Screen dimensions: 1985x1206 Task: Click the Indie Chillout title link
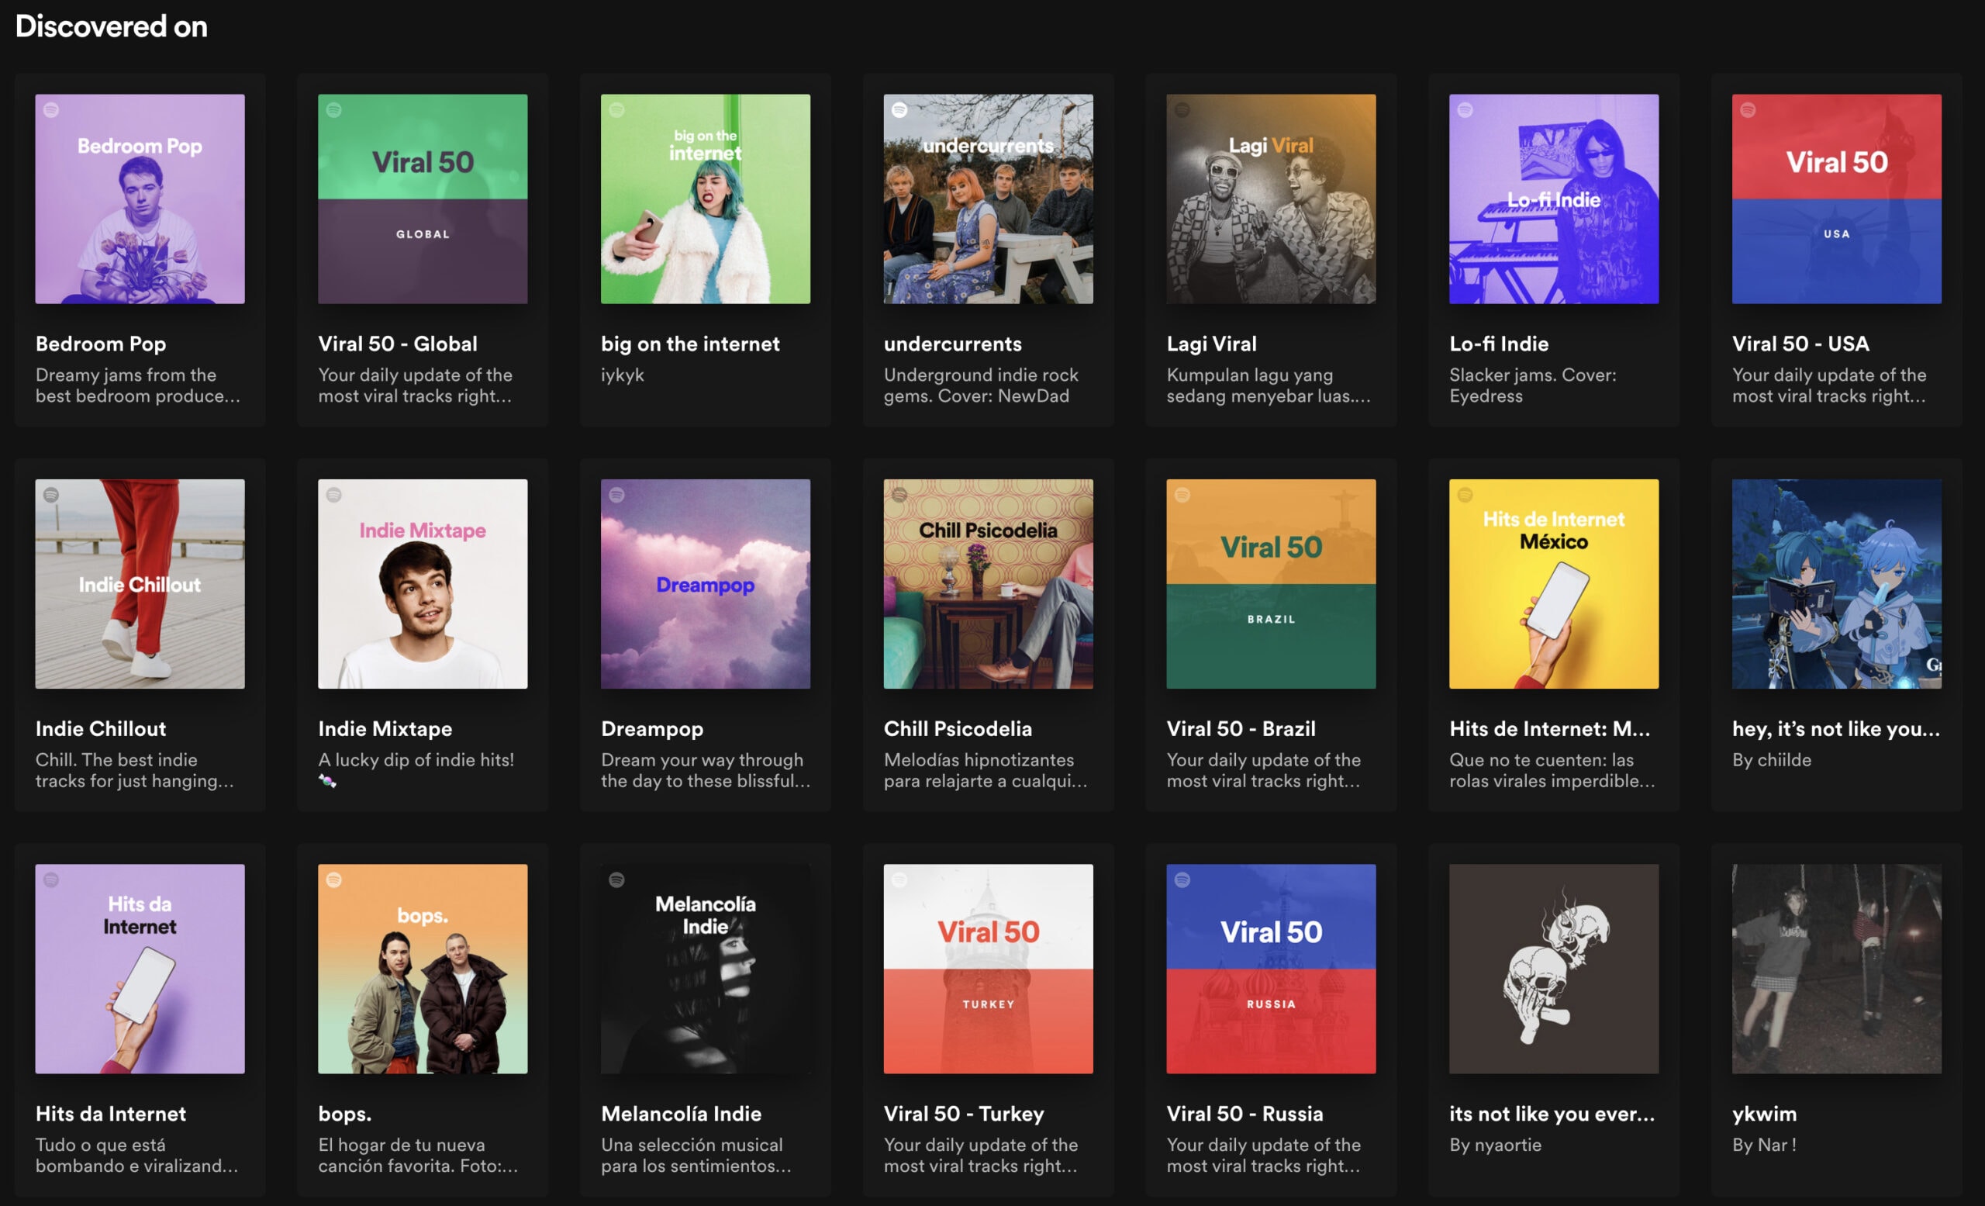[101, 729]
